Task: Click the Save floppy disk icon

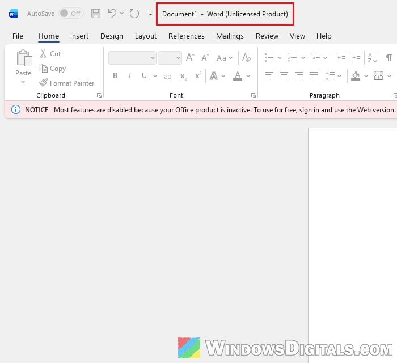Action: click(96, 14)
